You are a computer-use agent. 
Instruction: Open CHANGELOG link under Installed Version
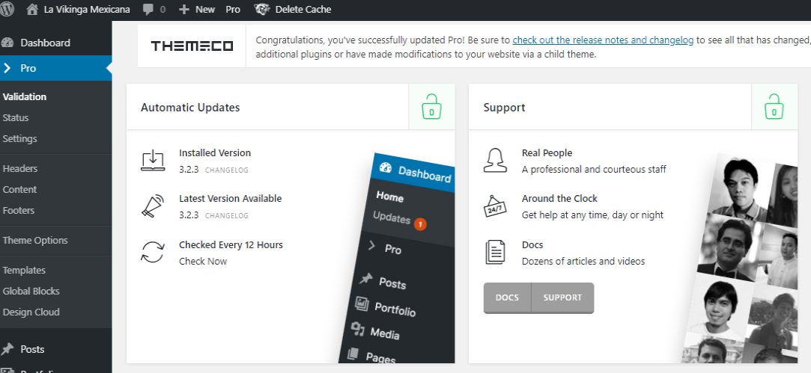point(227,170)
